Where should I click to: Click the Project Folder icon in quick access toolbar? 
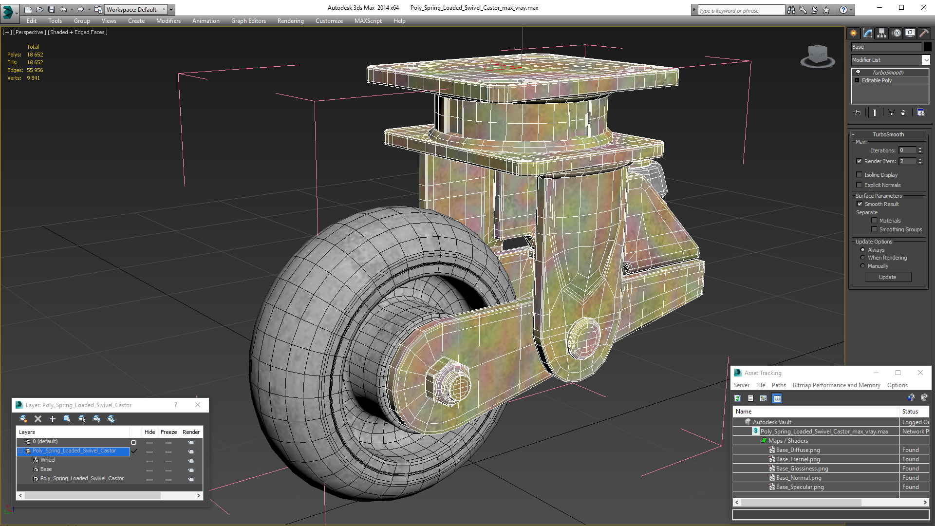pos(98,9)
